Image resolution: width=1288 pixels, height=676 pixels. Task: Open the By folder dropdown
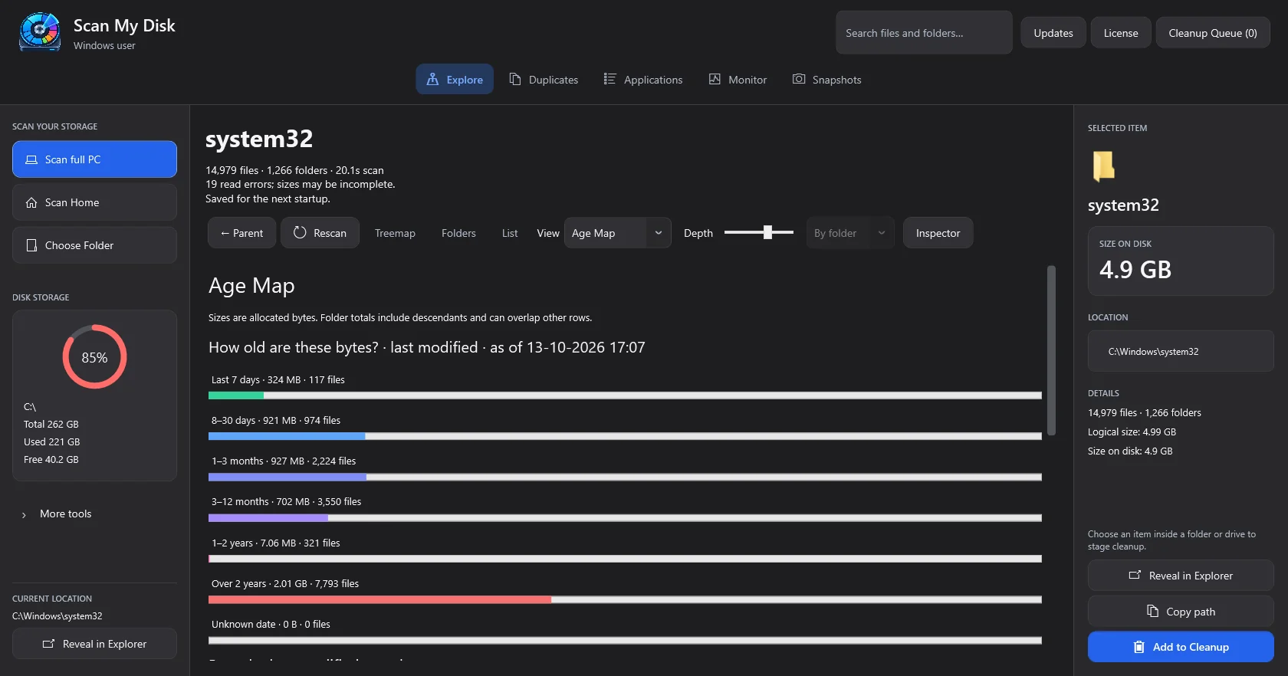pos(850,233)
